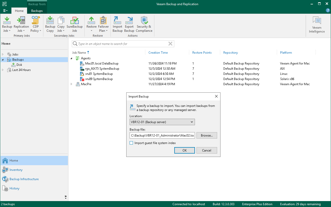331x207 pixels.
Task: Expand the MacPre backup node
Action: point(72,84)
